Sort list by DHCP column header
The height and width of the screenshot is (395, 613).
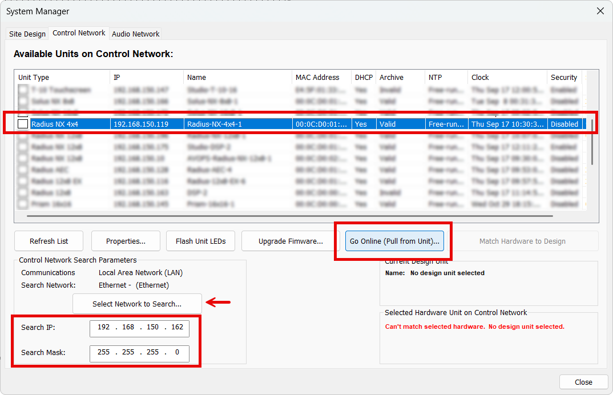coord(364,78)
